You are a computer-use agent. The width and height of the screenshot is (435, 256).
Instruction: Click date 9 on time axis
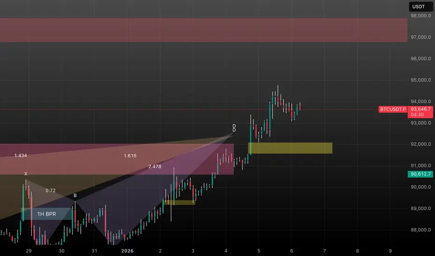(390, 251)
